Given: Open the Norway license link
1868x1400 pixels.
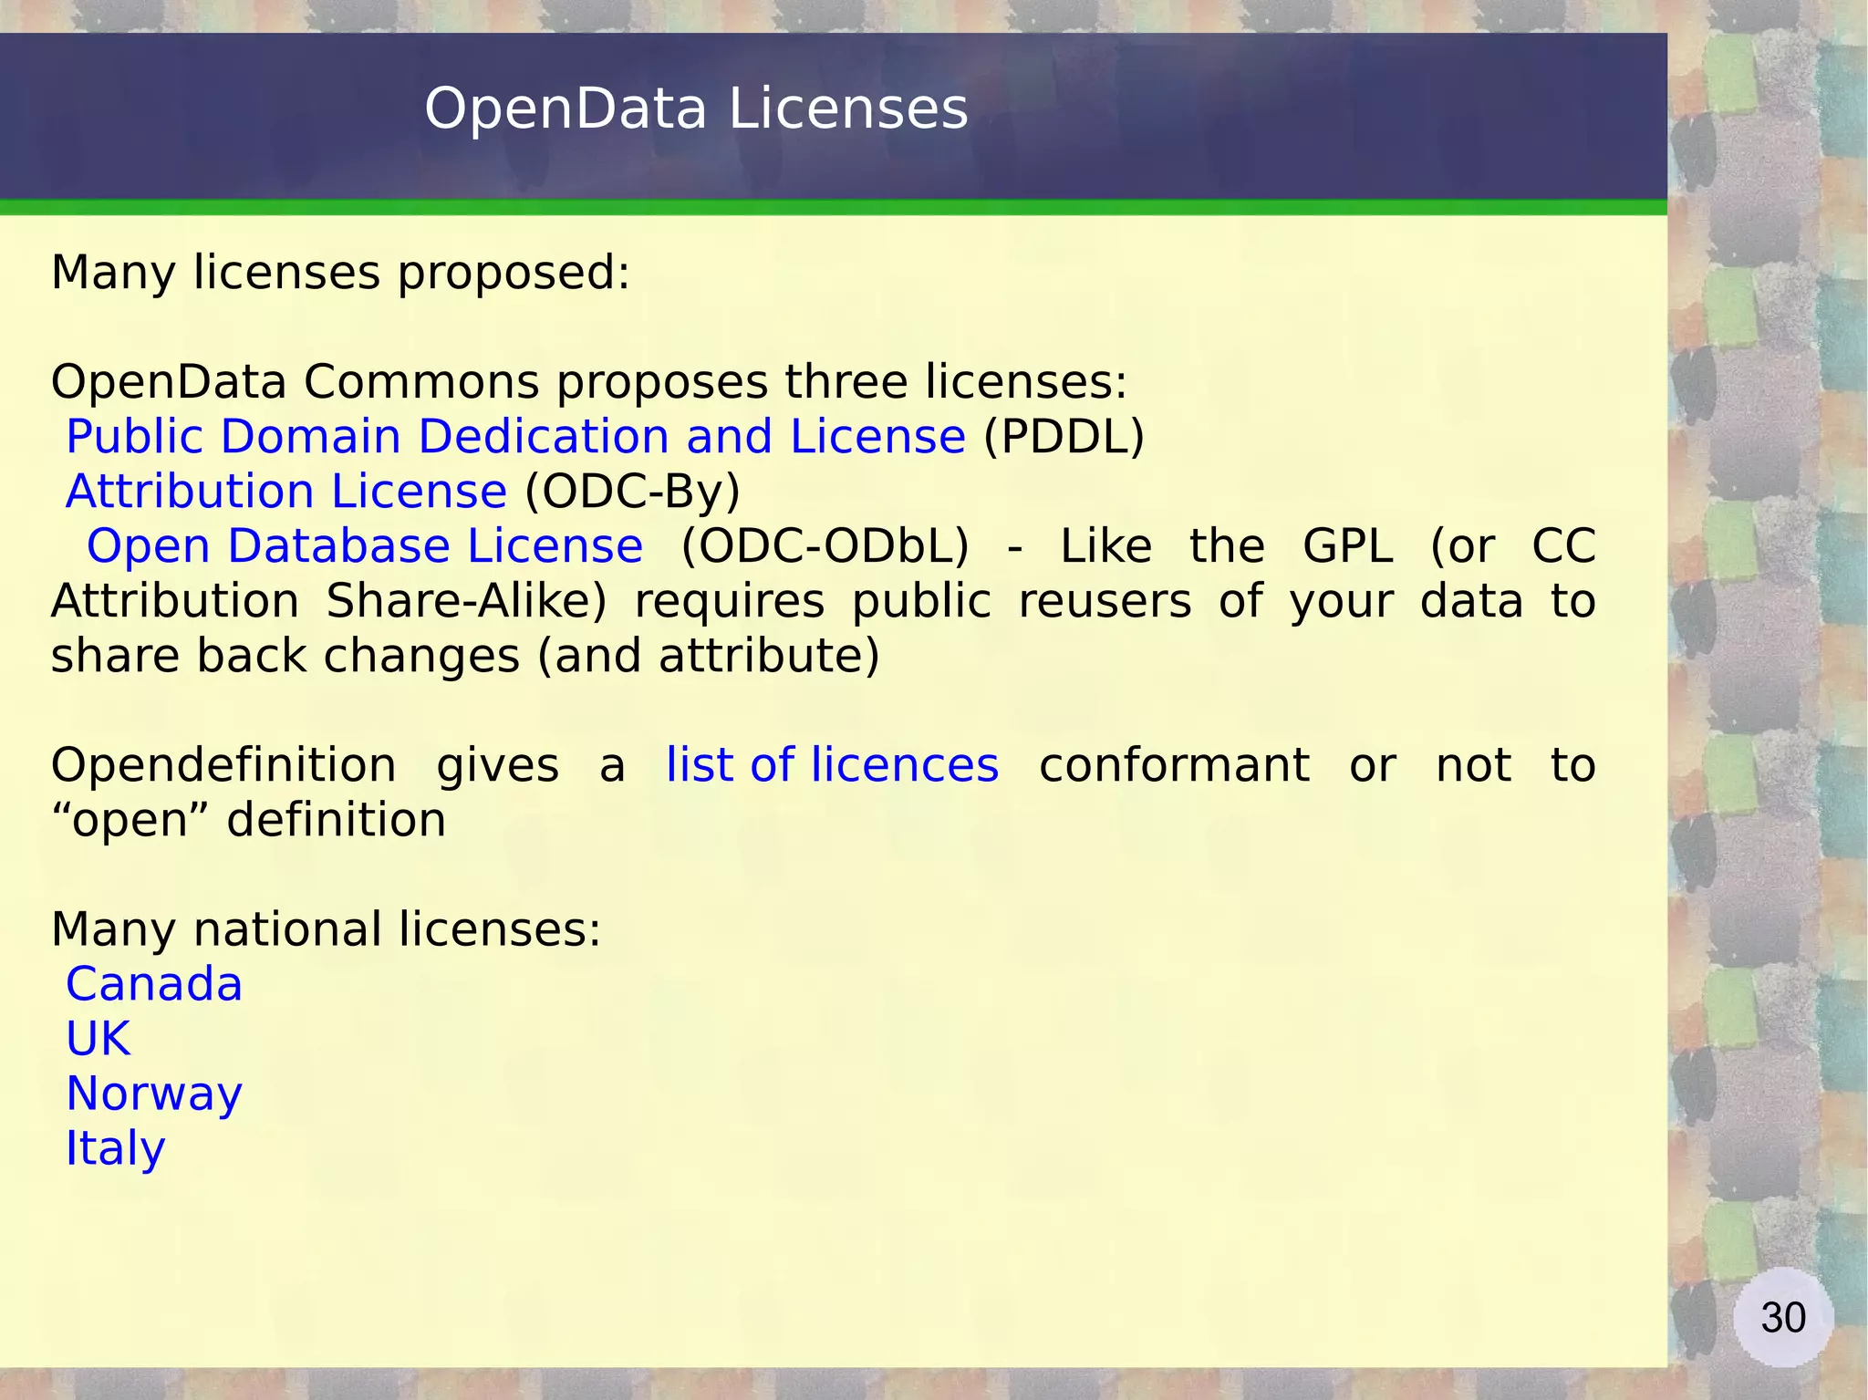Looking at the screenshot, I should click(154, 1094).
